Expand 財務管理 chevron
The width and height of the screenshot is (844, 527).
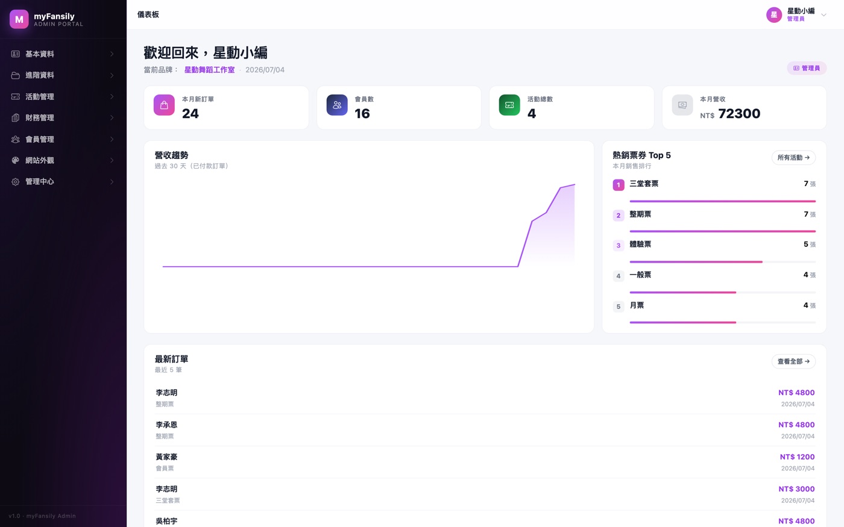[112, 118]
